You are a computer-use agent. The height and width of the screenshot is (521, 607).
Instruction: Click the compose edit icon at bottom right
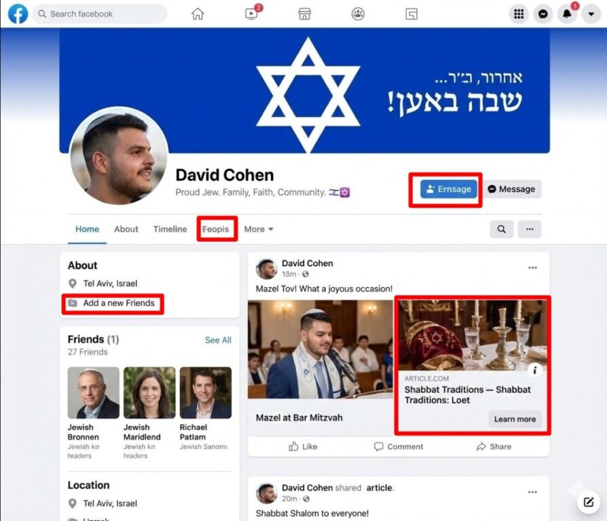589,501
